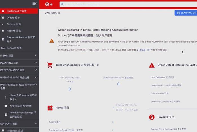Expand the PERFORMANCE 表现 section
The width and height of the screenshot is (197, 132).
tap(19, 70)
